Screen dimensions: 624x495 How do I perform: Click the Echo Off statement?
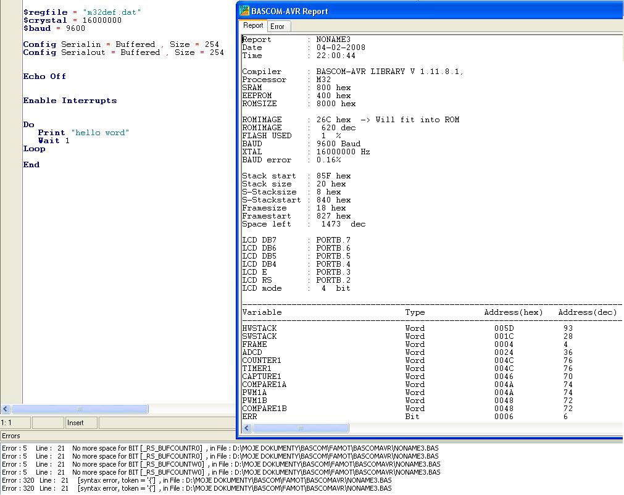[x=44, y=77]
